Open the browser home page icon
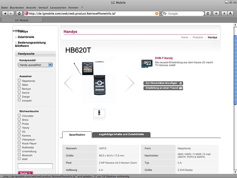 coord(19,13)
